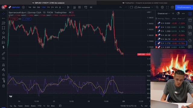Open watchlist three-dots more menu
This screenshot has width=193, height=108.
pos(183,13)
